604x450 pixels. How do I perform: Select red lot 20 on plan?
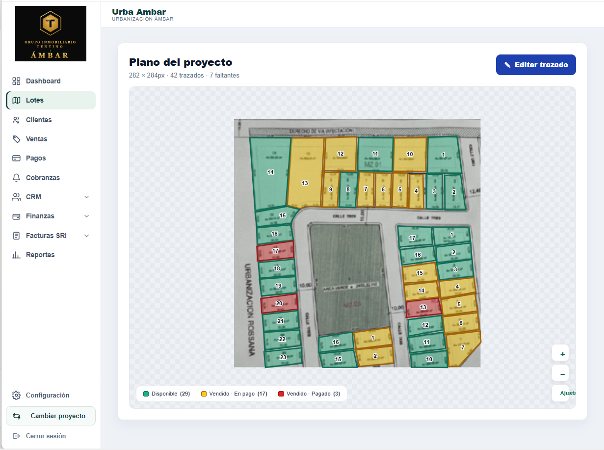click(x=279, y=303)
